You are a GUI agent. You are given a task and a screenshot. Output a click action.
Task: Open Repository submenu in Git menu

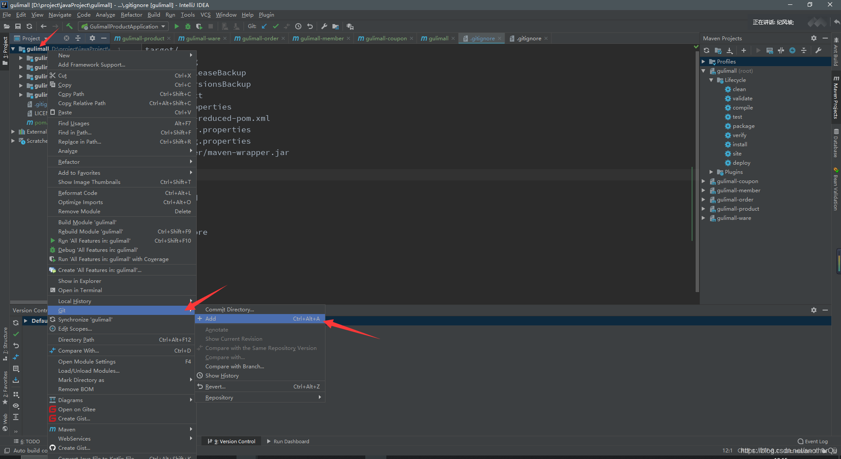260,398
